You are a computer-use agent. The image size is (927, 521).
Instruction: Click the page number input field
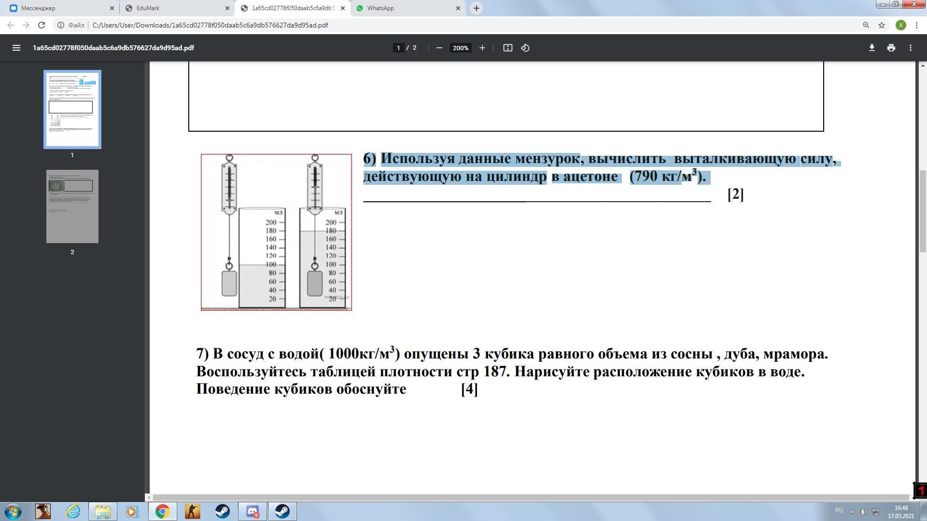click(398, 48)
